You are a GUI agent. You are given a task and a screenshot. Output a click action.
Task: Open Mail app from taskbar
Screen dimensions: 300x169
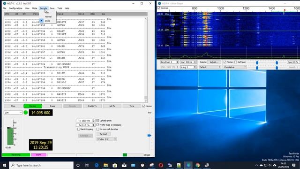(124, 165)
